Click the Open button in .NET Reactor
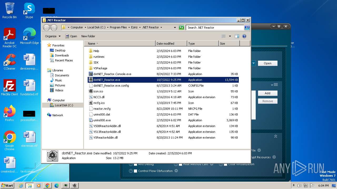337x189 pixels. coord(267,63)
